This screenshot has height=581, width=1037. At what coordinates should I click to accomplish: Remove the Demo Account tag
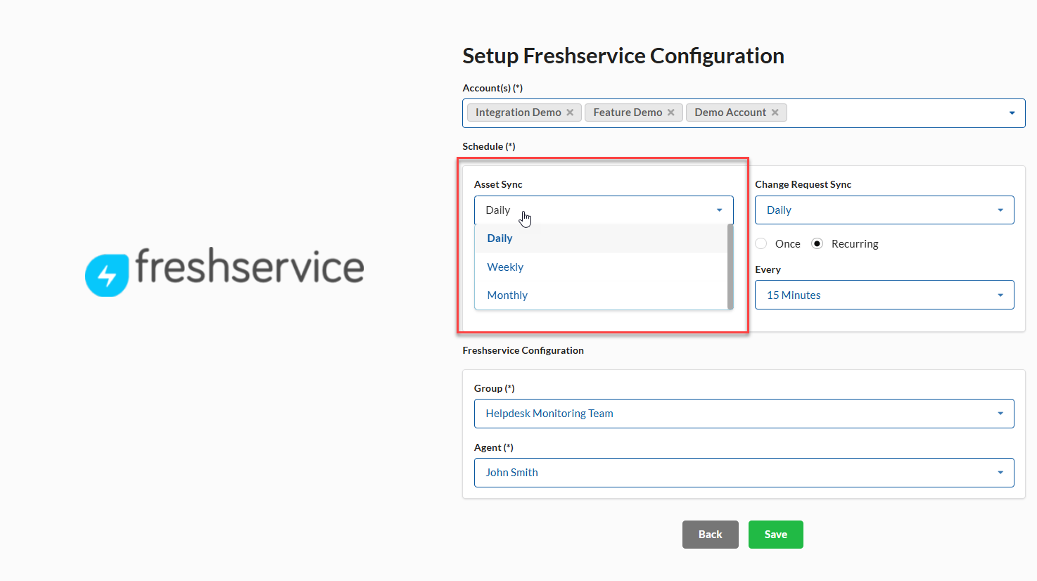(775, 113)
